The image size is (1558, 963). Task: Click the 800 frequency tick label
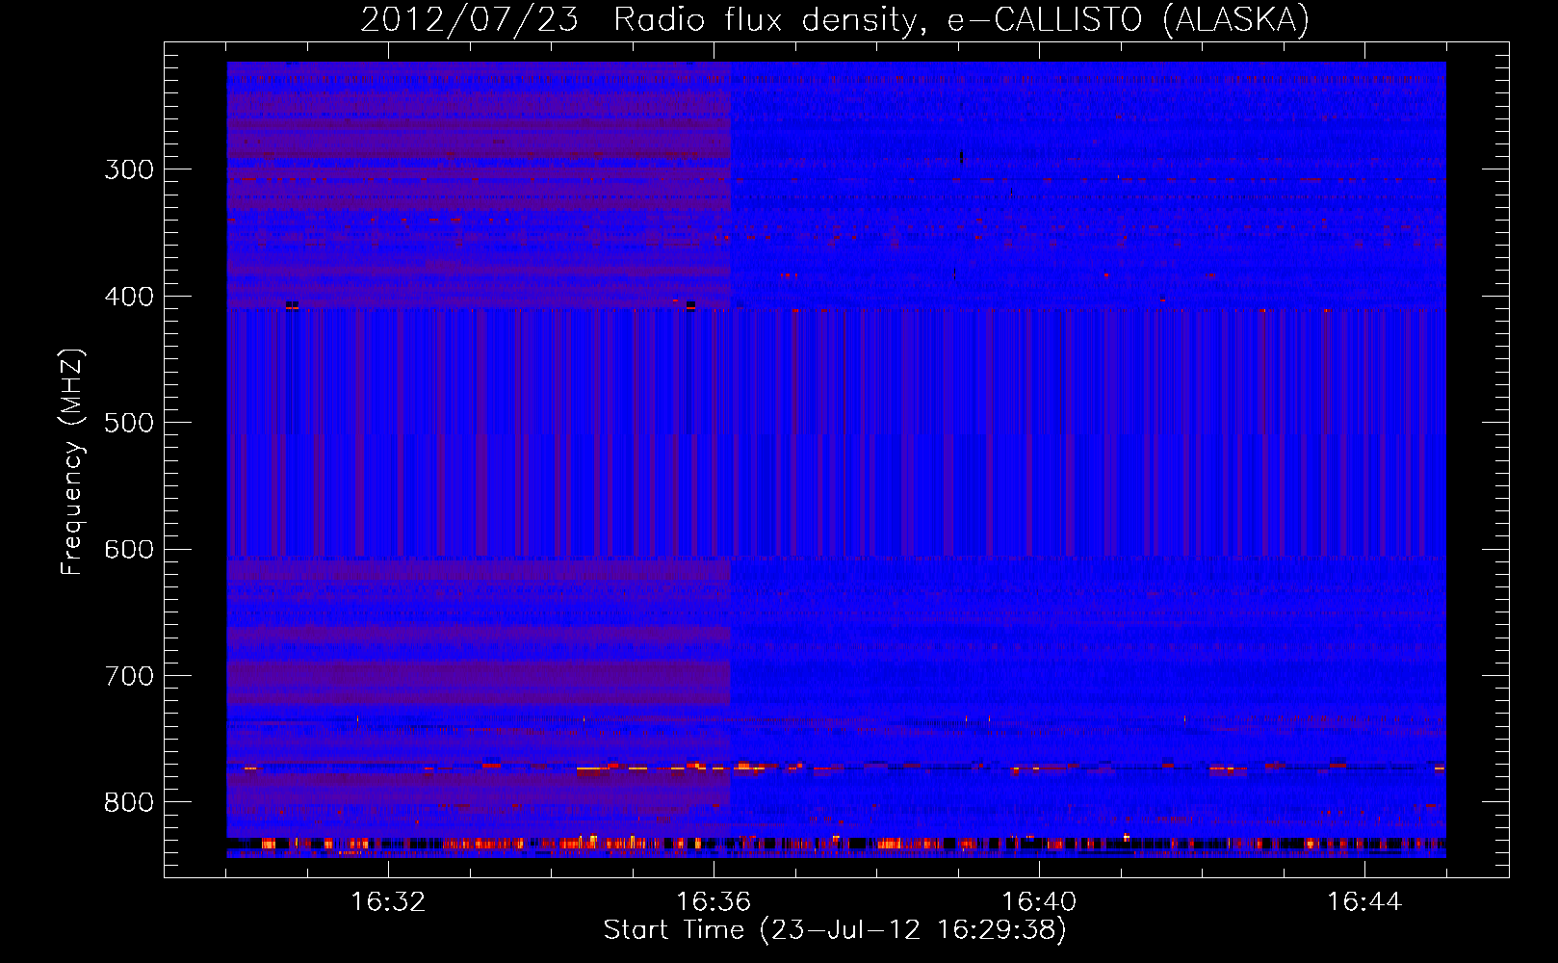pyautogui.click(x=129, y=802)
